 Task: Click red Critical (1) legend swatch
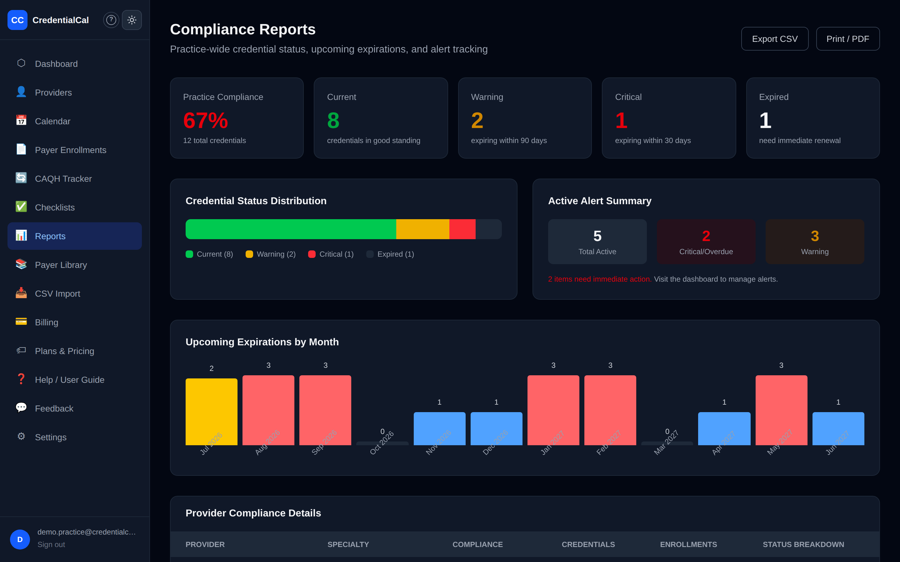pyautogui.click(x=312, y=254)
